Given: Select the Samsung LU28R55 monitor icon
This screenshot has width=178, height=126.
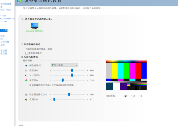Looking at the screenshot, I should click(x=35, y=26).
